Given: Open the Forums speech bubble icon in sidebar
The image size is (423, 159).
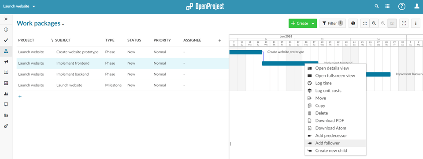Looking at the screenshot, I should click(x=6, y=104).
